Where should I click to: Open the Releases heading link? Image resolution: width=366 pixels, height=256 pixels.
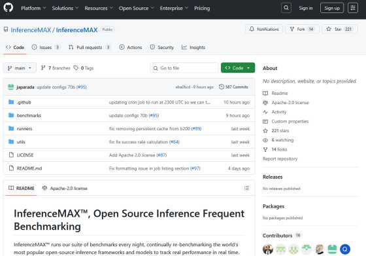click(x=273, y=177)
